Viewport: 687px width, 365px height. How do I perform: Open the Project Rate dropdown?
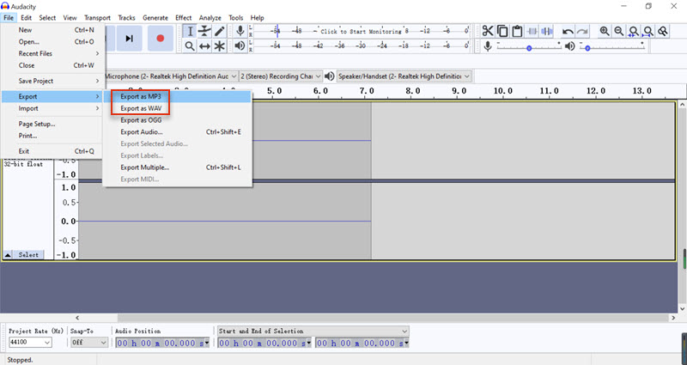click(30, 343)
